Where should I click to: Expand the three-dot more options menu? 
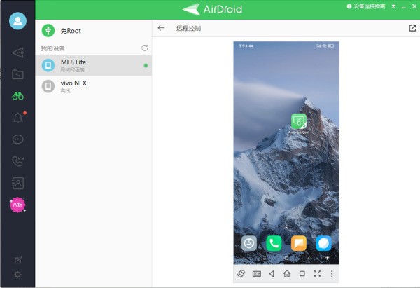click(x=332, y=274)
